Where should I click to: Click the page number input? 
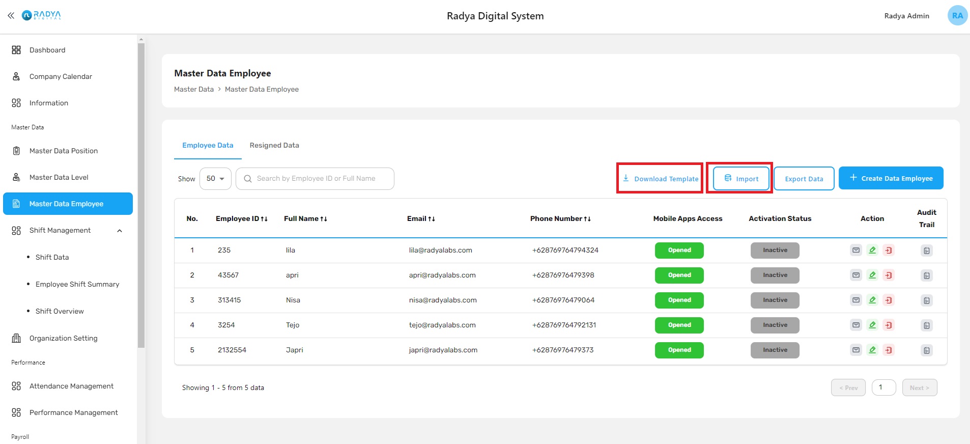point(884,387)
